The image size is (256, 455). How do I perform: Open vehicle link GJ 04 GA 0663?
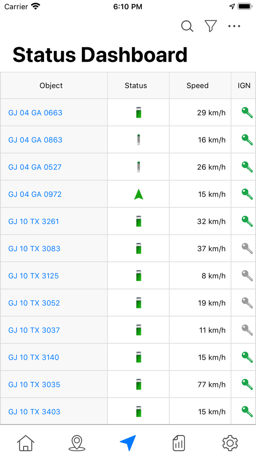35,113
